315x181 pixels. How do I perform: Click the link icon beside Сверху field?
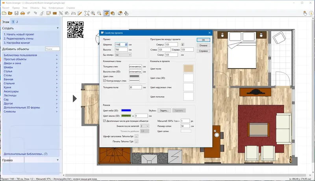pos(182,45)
